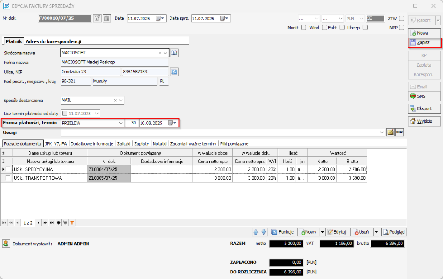This screenshot has width=443, height=279.
Task: Open the MAIL delivery method dropdown
Action: pyautogui.click(x=121, y=100)
